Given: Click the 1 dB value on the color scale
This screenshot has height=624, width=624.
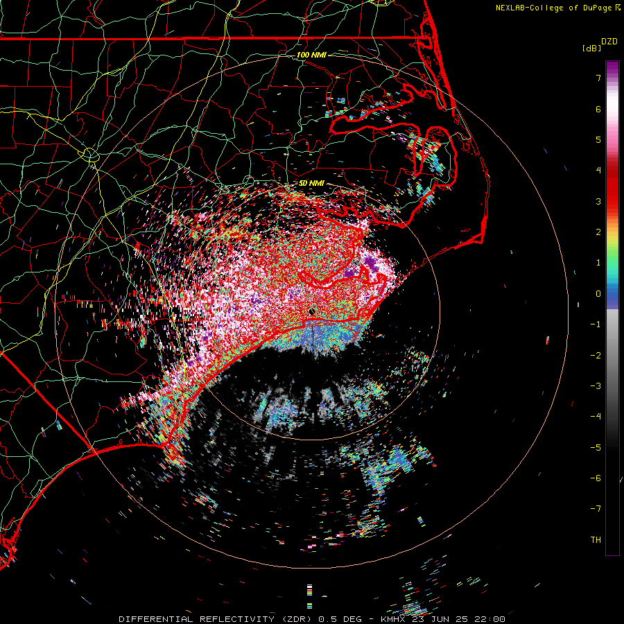Looking at the screenshot, I should coord(598,263).
